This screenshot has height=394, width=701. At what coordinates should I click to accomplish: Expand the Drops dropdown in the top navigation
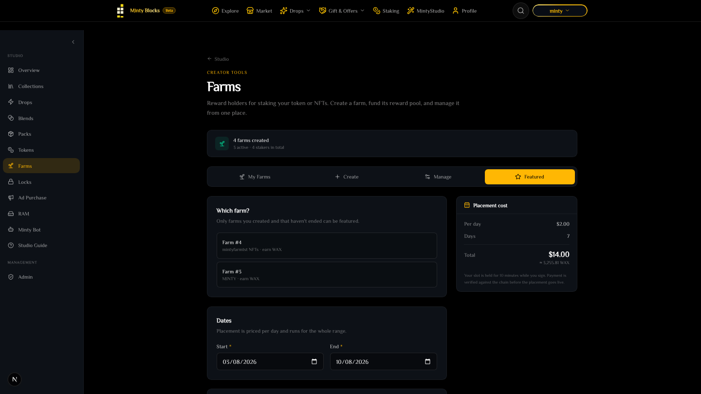[x=295, y=11]
